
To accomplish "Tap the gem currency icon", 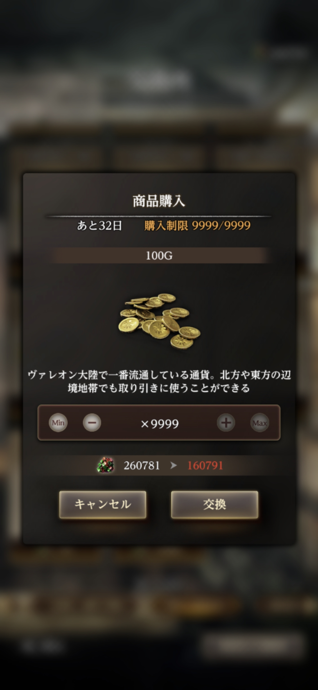I will point(105,465).
